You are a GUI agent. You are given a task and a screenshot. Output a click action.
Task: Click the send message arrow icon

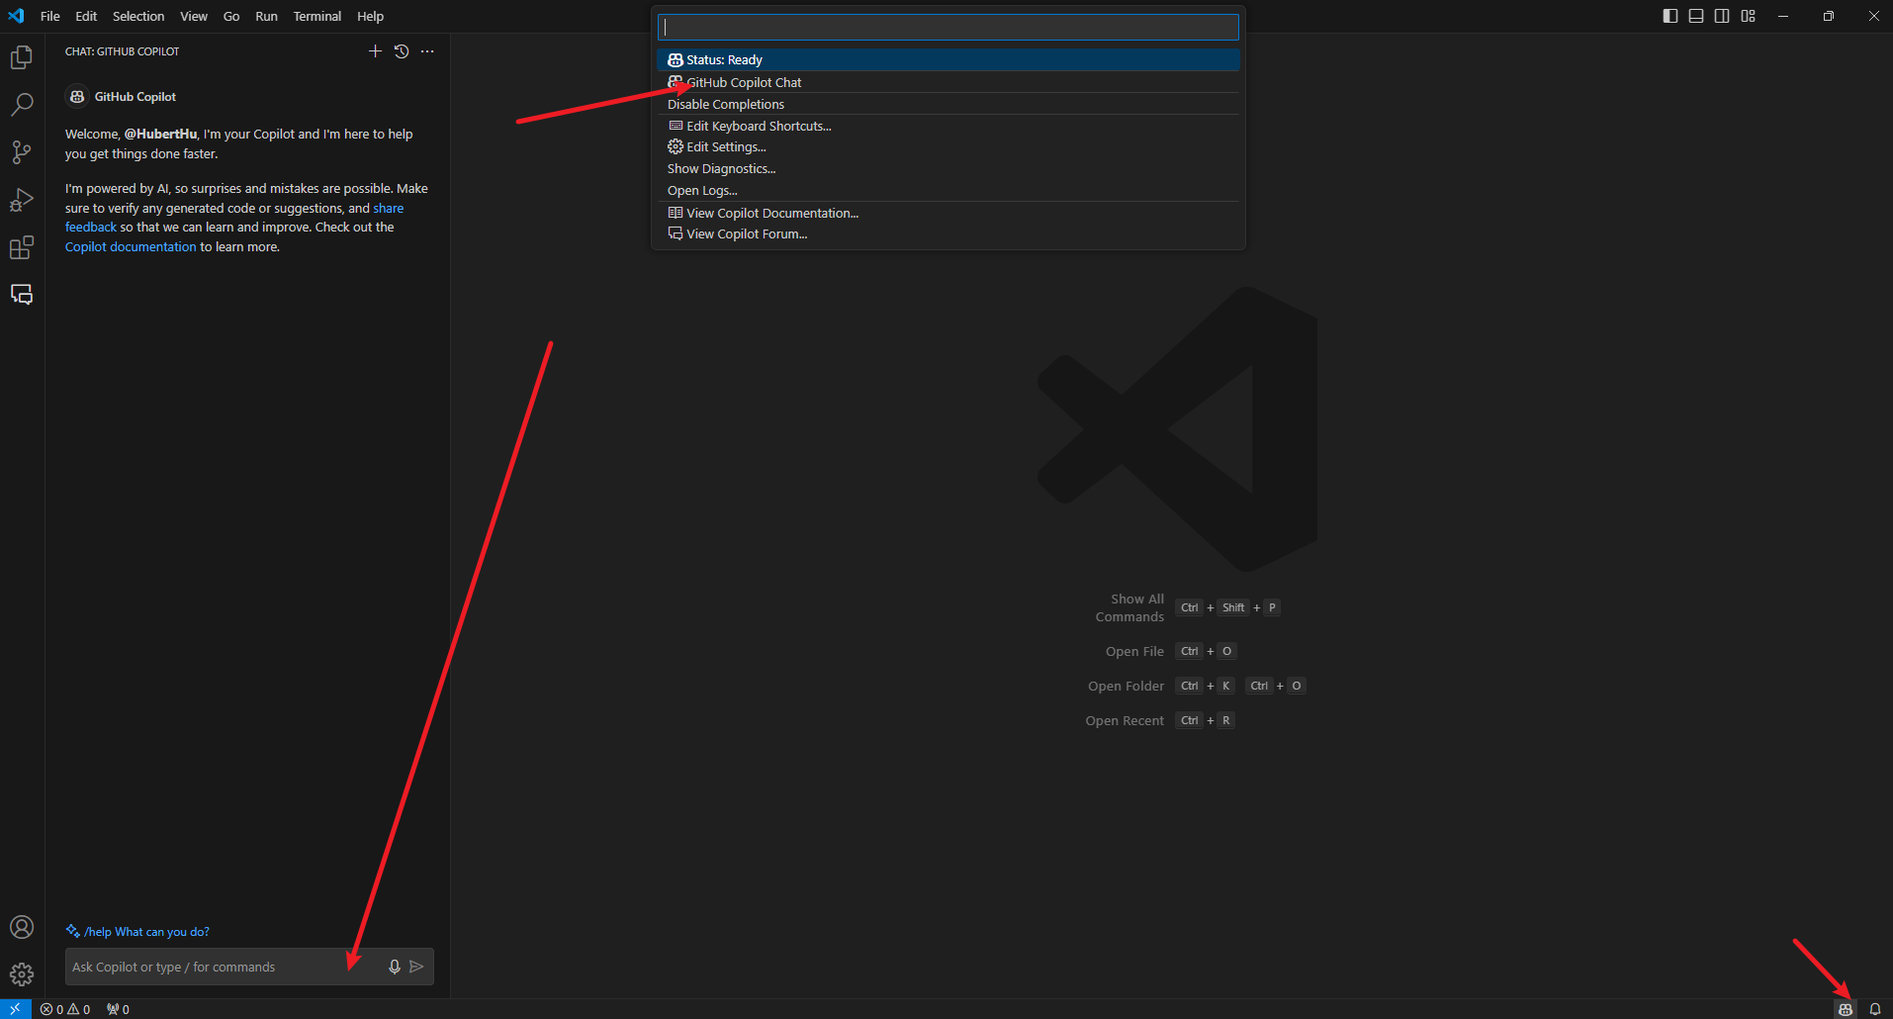(x=416, y=967)
